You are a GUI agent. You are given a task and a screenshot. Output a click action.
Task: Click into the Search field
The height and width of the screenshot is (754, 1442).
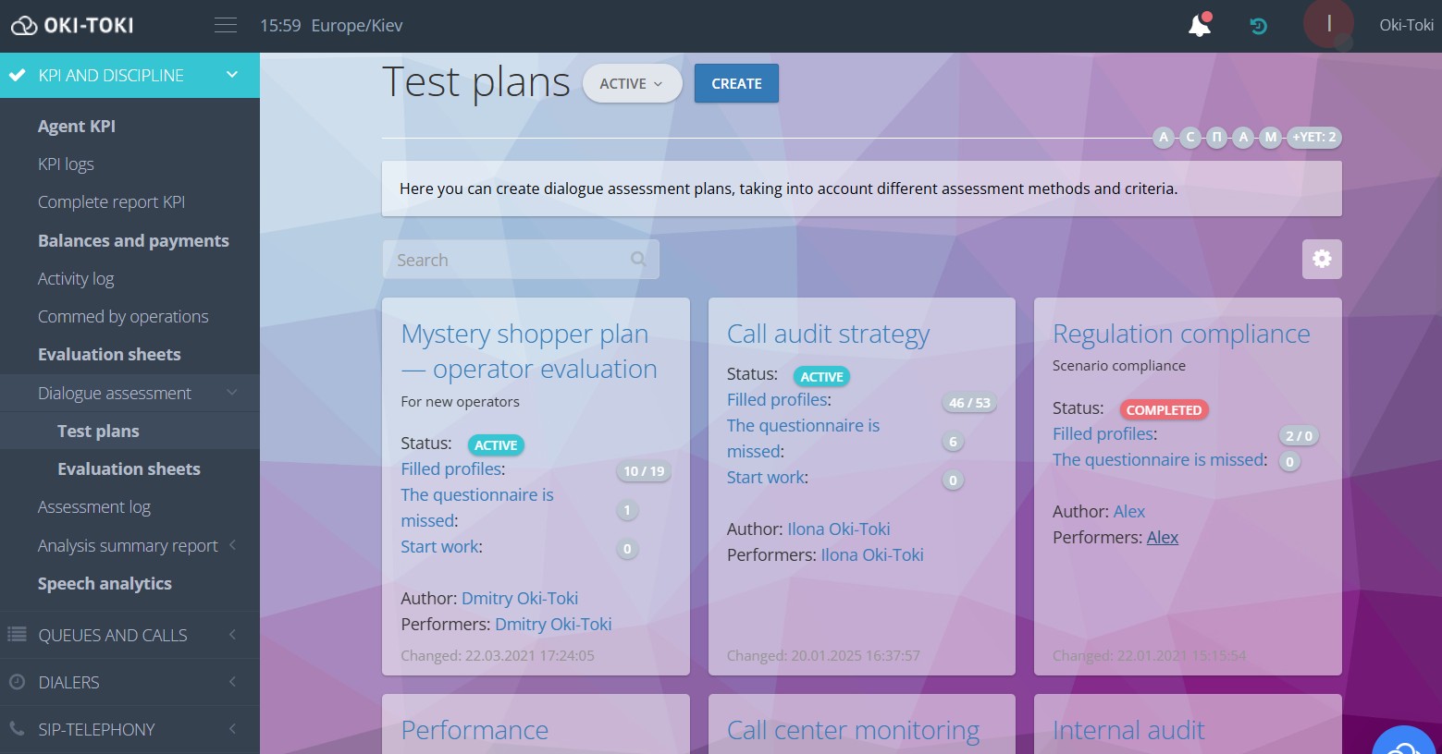[x=509, y=261]
